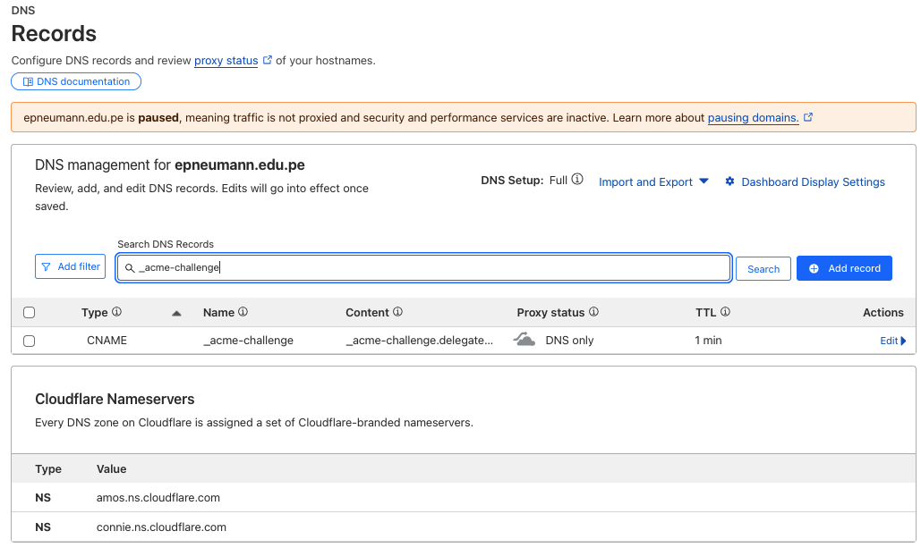Click the Add record button

tap(844, 268)
